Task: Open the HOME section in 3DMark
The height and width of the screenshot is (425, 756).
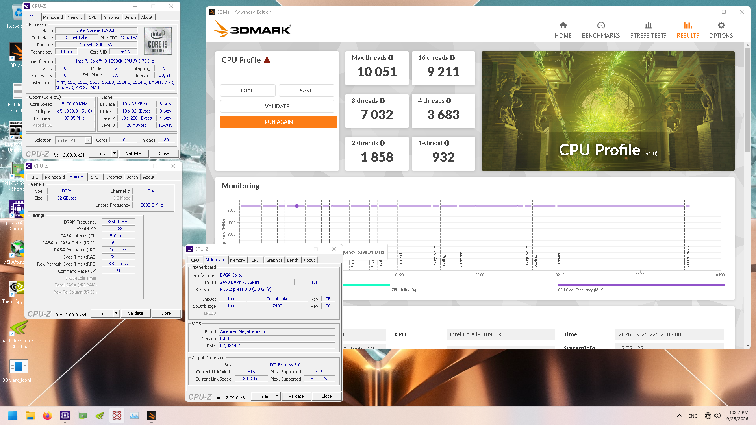Action: [563, 30]
